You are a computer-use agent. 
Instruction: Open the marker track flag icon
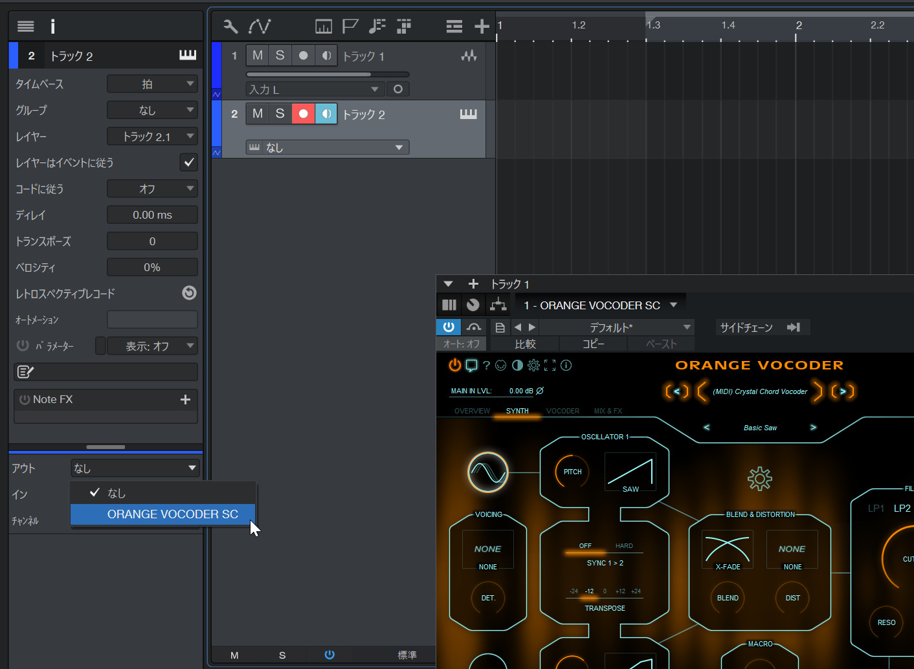click(350, 27)
